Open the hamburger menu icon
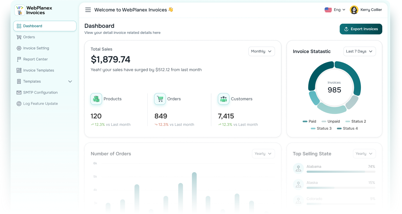Screen dimensions: 402x214 coord(88,10)
